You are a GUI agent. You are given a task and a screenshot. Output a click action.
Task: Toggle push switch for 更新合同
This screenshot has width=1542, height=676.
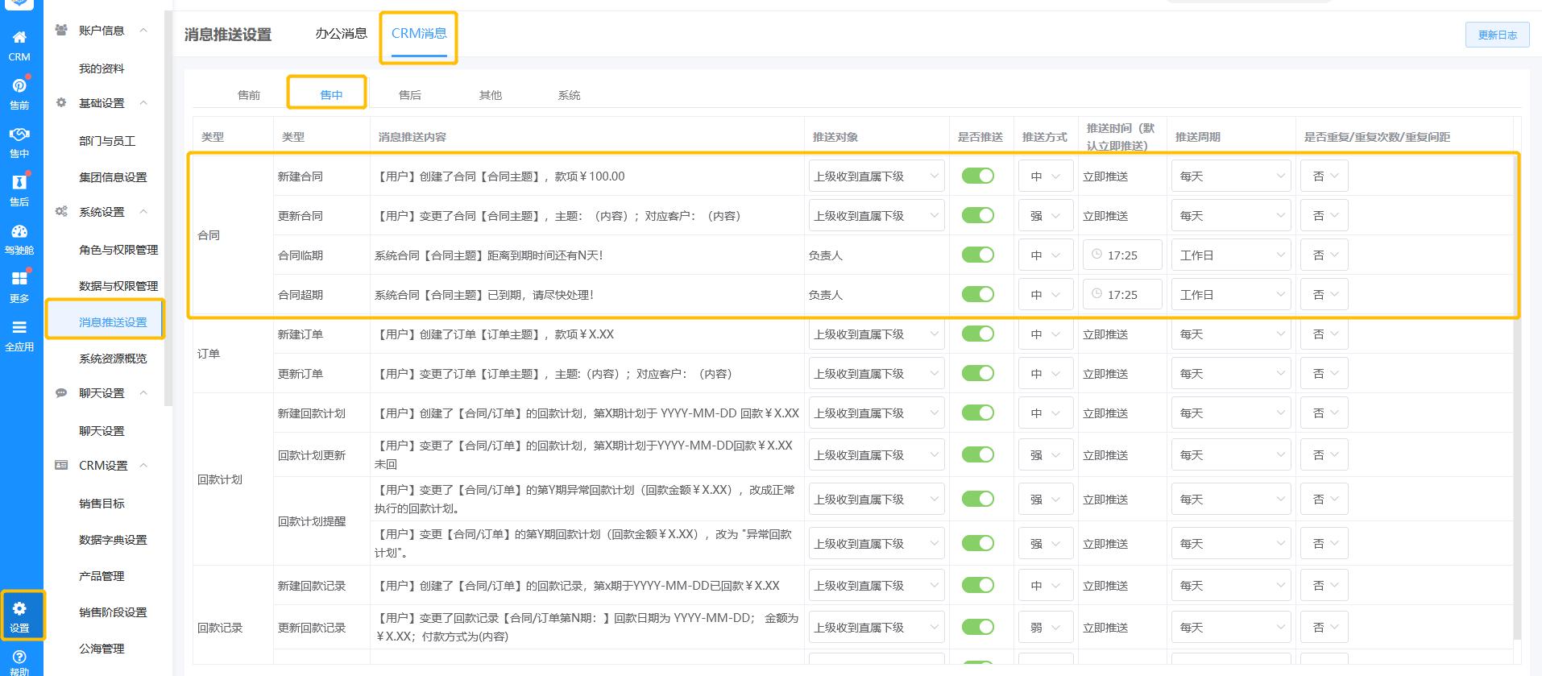tap(978, 215)
